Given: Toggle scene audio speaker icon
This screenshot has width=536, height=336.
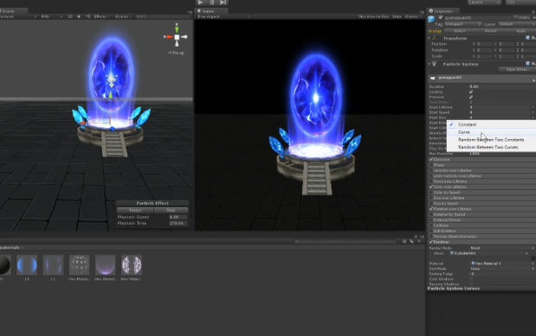Looking at the screenshot, I should 87,16.
